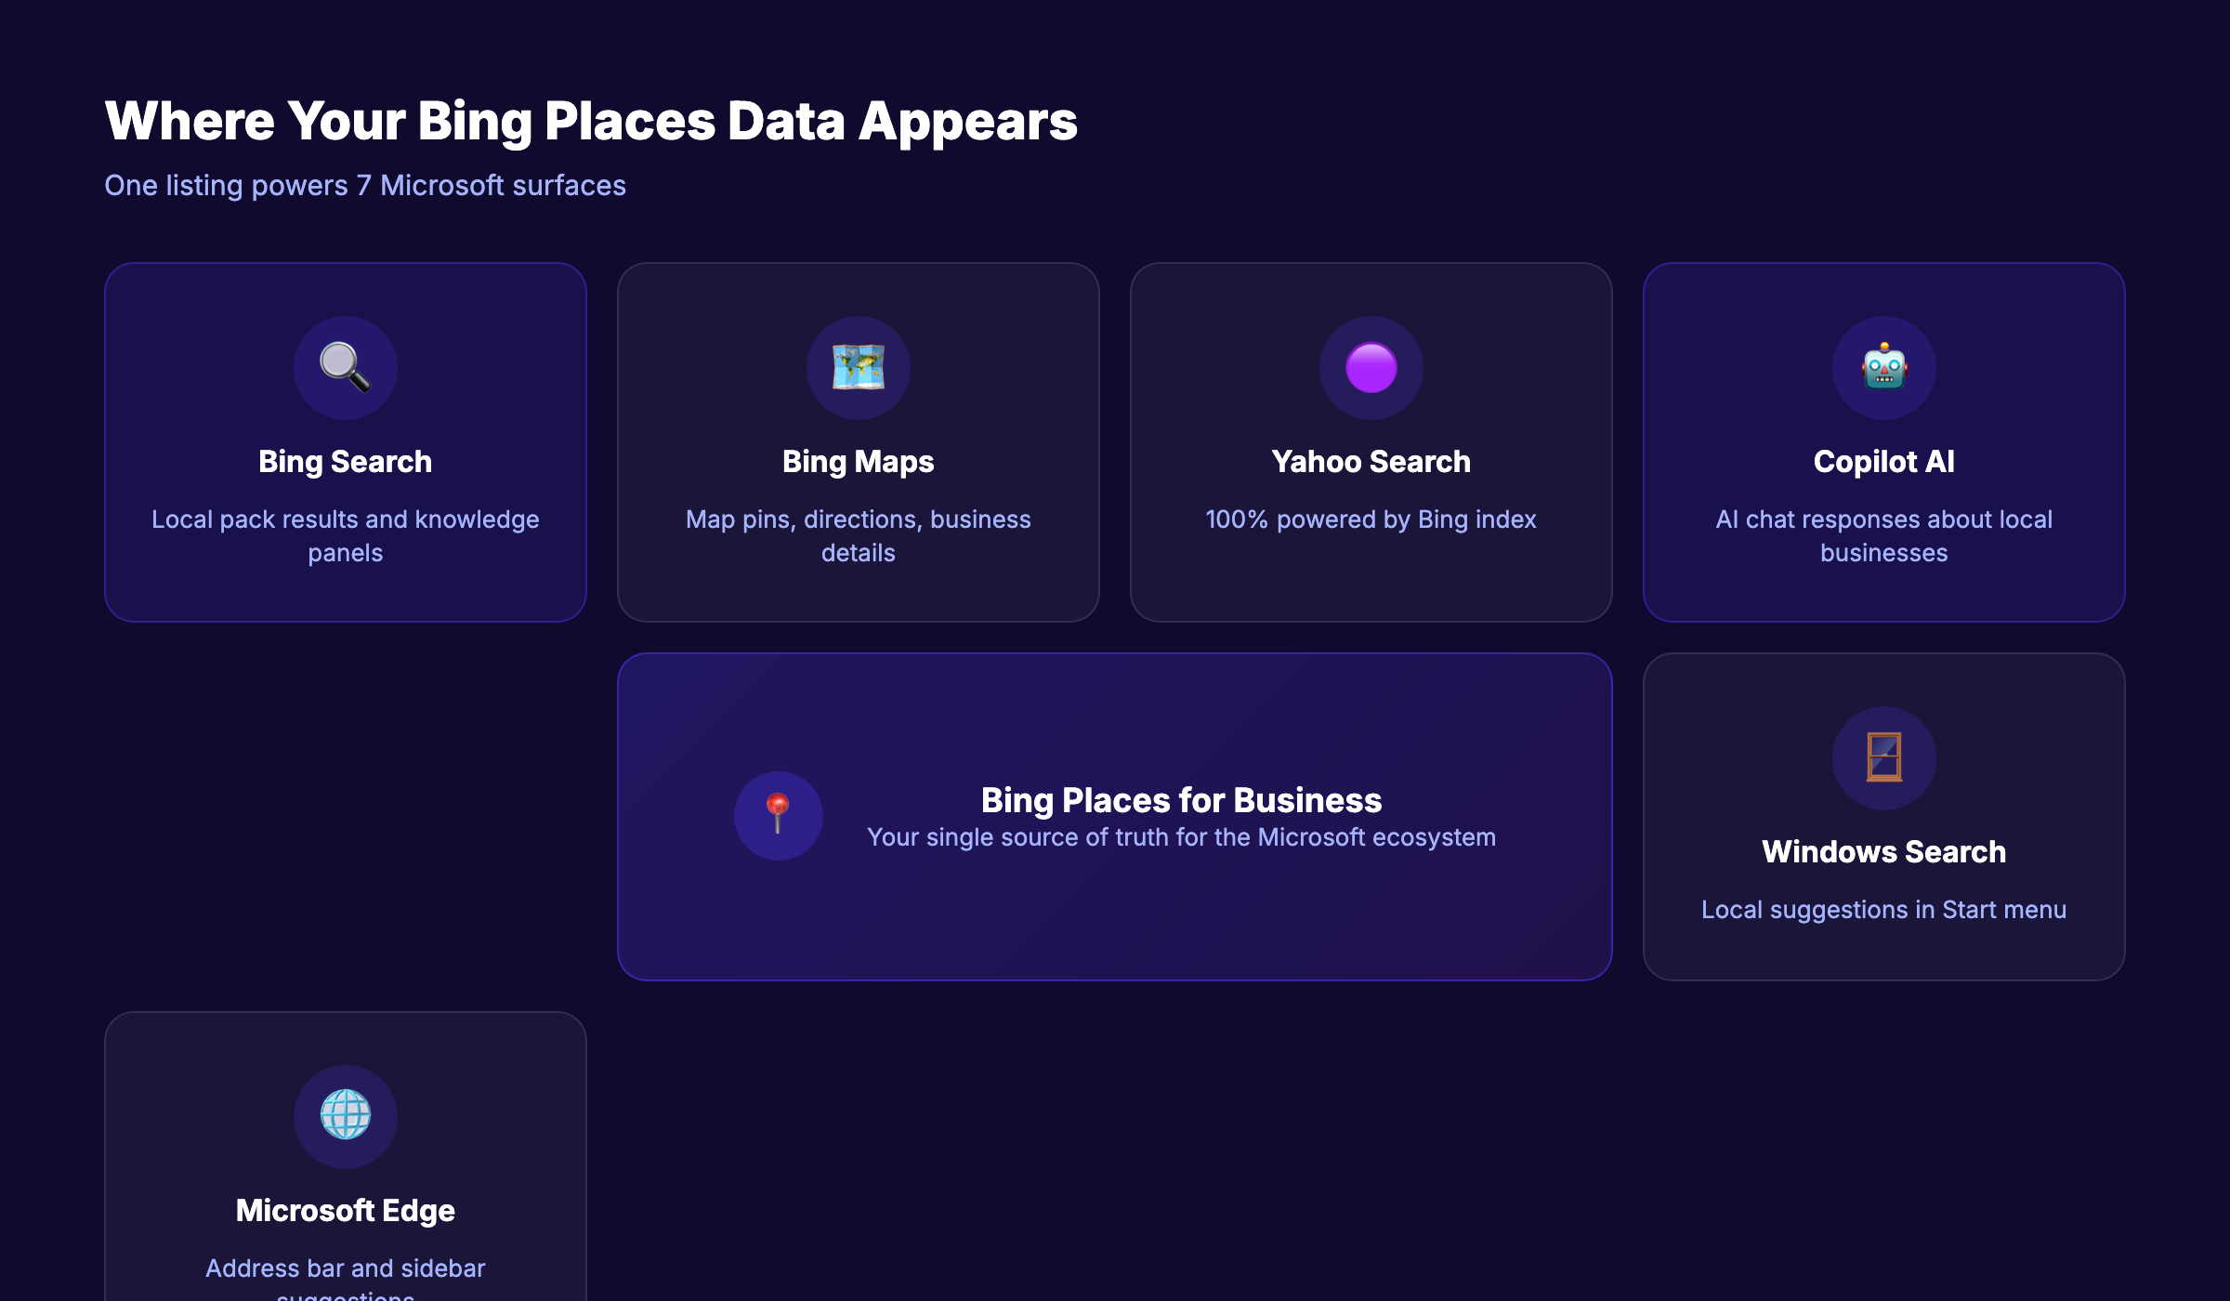Click the 'Where Your Bing Places Data Appears' heading
Image resolution: width=2230 pixels, height=1301 pixels.
pos(592,119)
